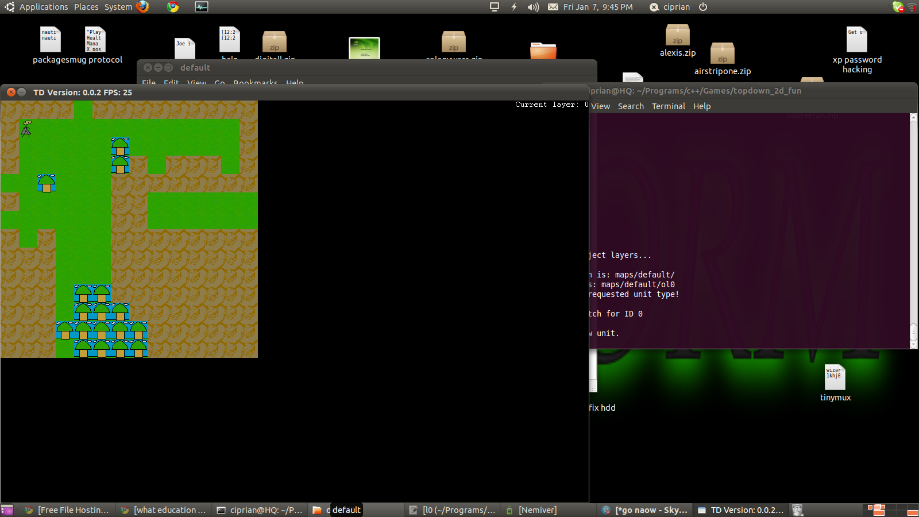Viewport: 919px width, 517px height.
Task: Open the System menu
Action: pos(118,7)
